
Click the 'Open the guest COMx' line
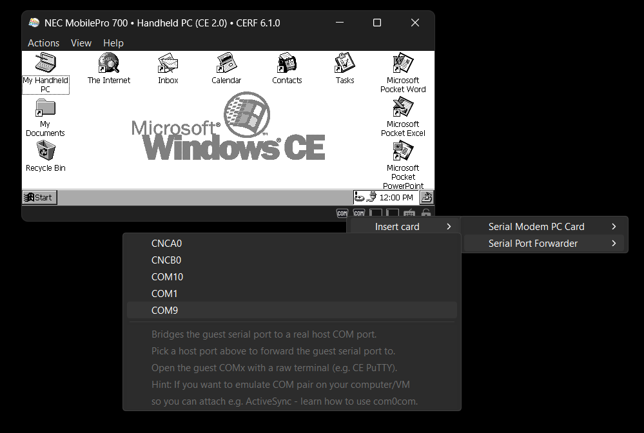click(x=275, y=368)
